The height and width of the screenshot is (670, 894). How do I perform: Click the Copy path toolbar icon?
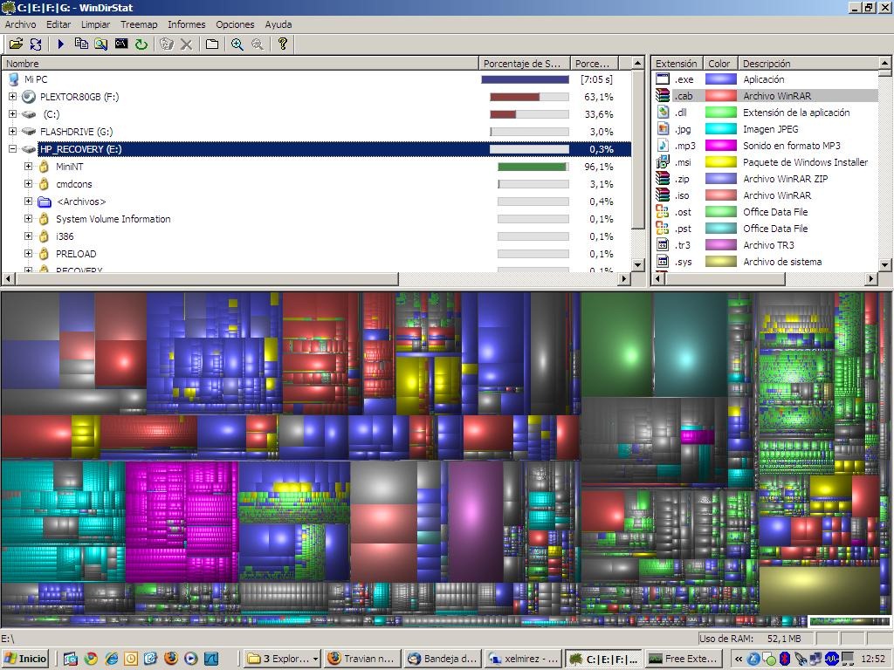click(x=81, y=44)
